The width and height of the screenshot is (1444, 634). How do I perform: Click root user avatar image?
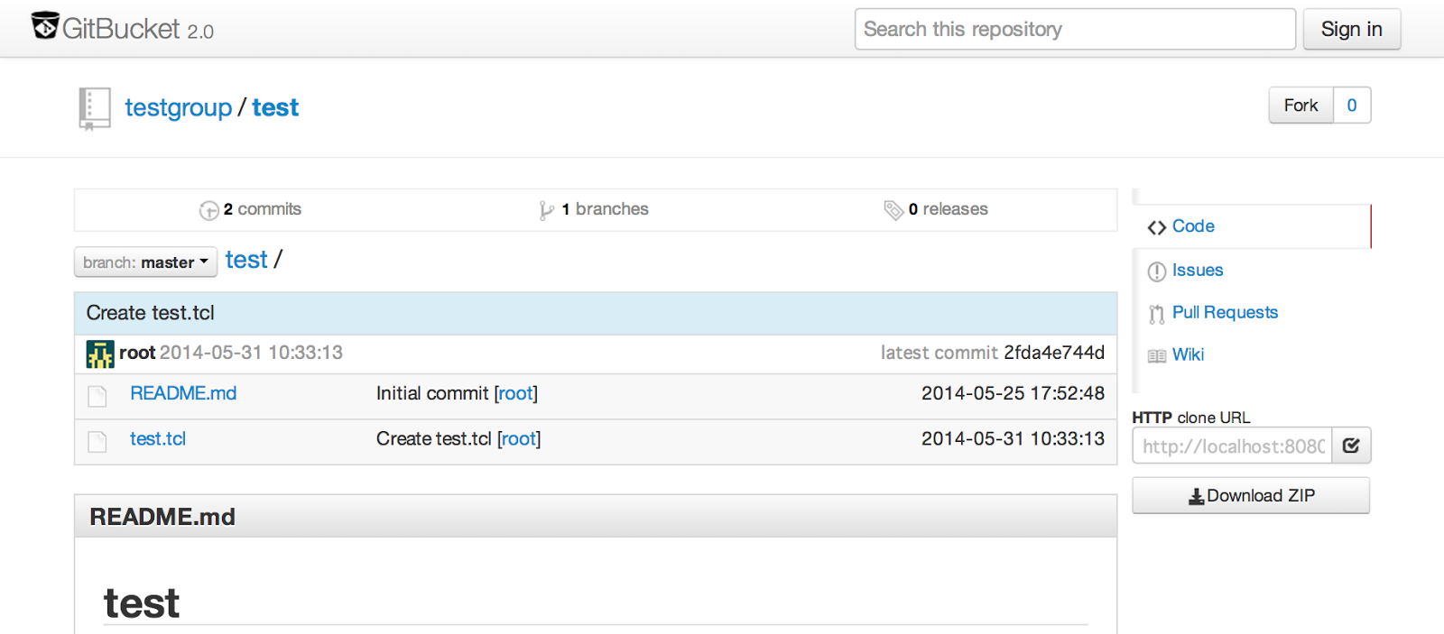pos(100,354)
